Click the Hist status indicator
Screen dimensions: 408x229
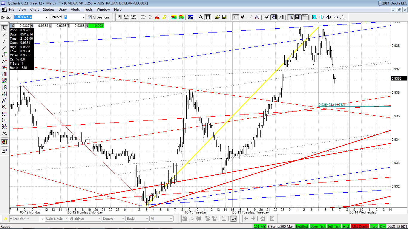tap(346, 227)
